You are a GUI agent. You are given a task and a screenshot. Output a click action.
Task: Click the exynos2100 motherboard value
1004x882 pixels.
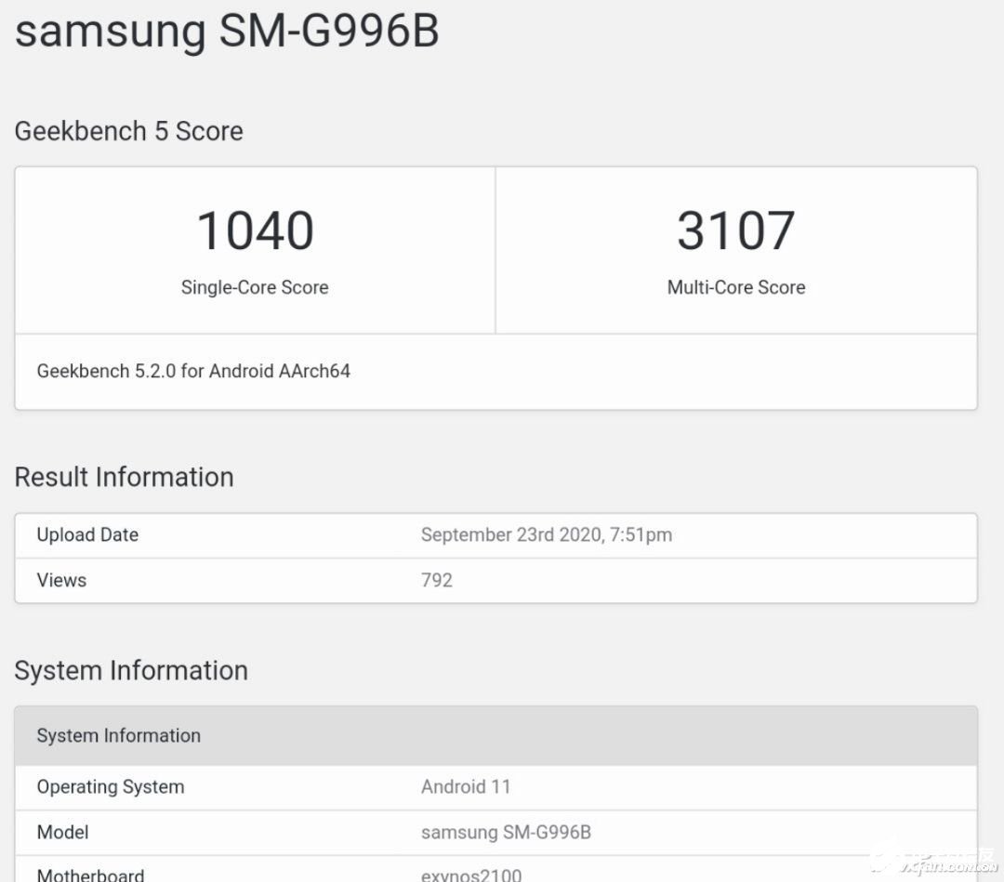(471, 875)
